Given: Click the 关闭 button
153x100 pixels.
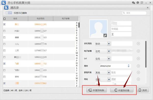Looking at the screenshot, I should click(143, 90).
